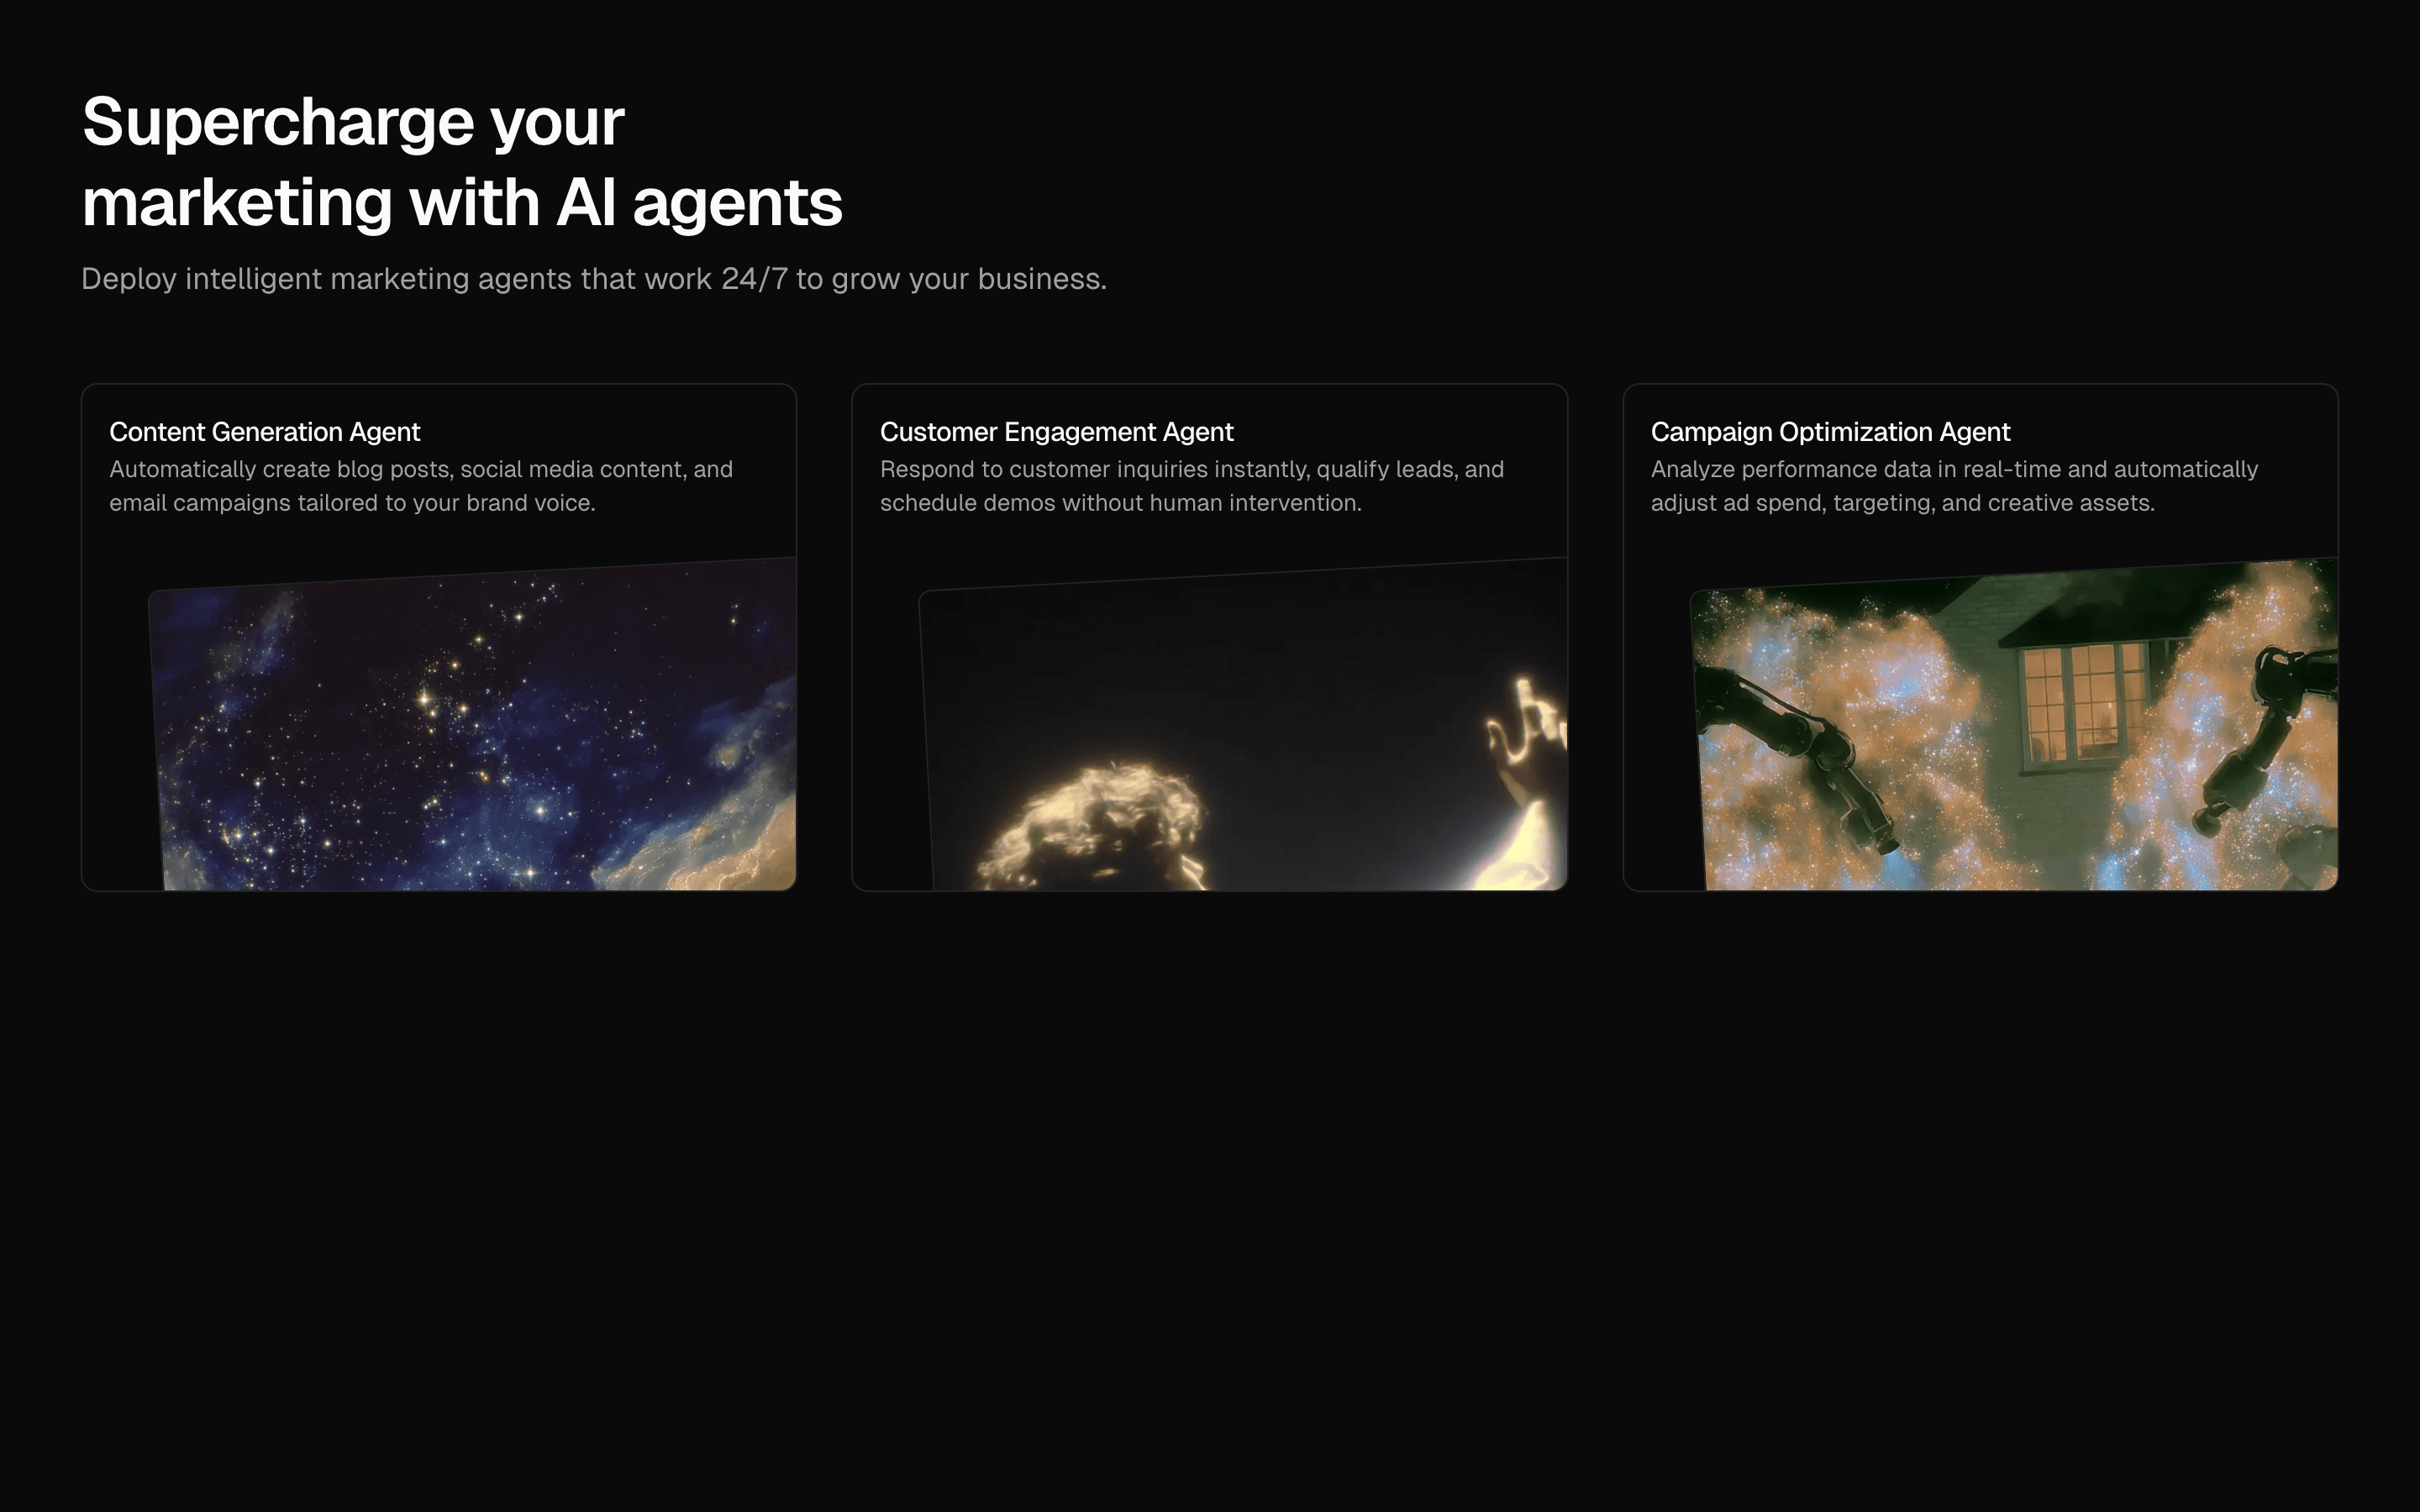
Task: Click the Customer Engagement Agent title
Action: (x=1057, y=432)
